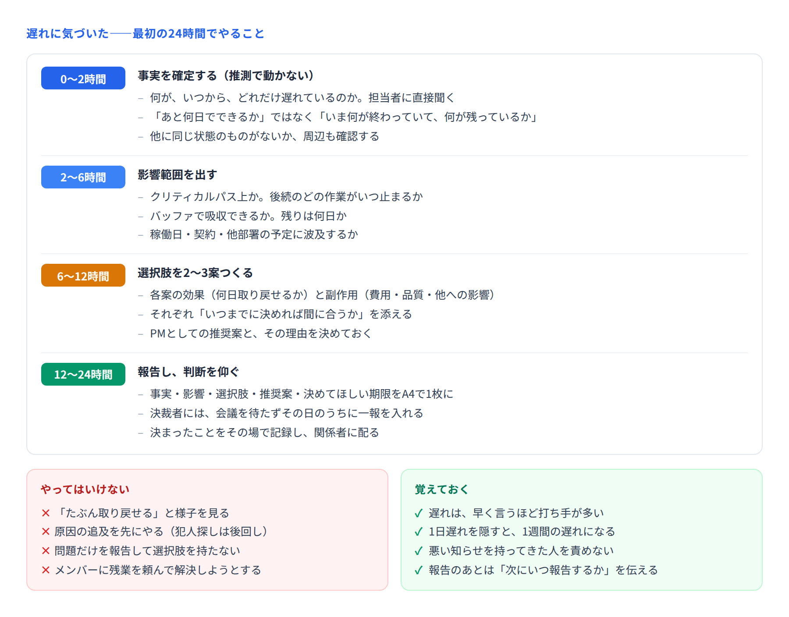The width and height of the screenshot is (789, 617).
Task: Click the checkmark beside 1日遅れを隠すと、1週間の遅れになる
Action: [419, 532]
